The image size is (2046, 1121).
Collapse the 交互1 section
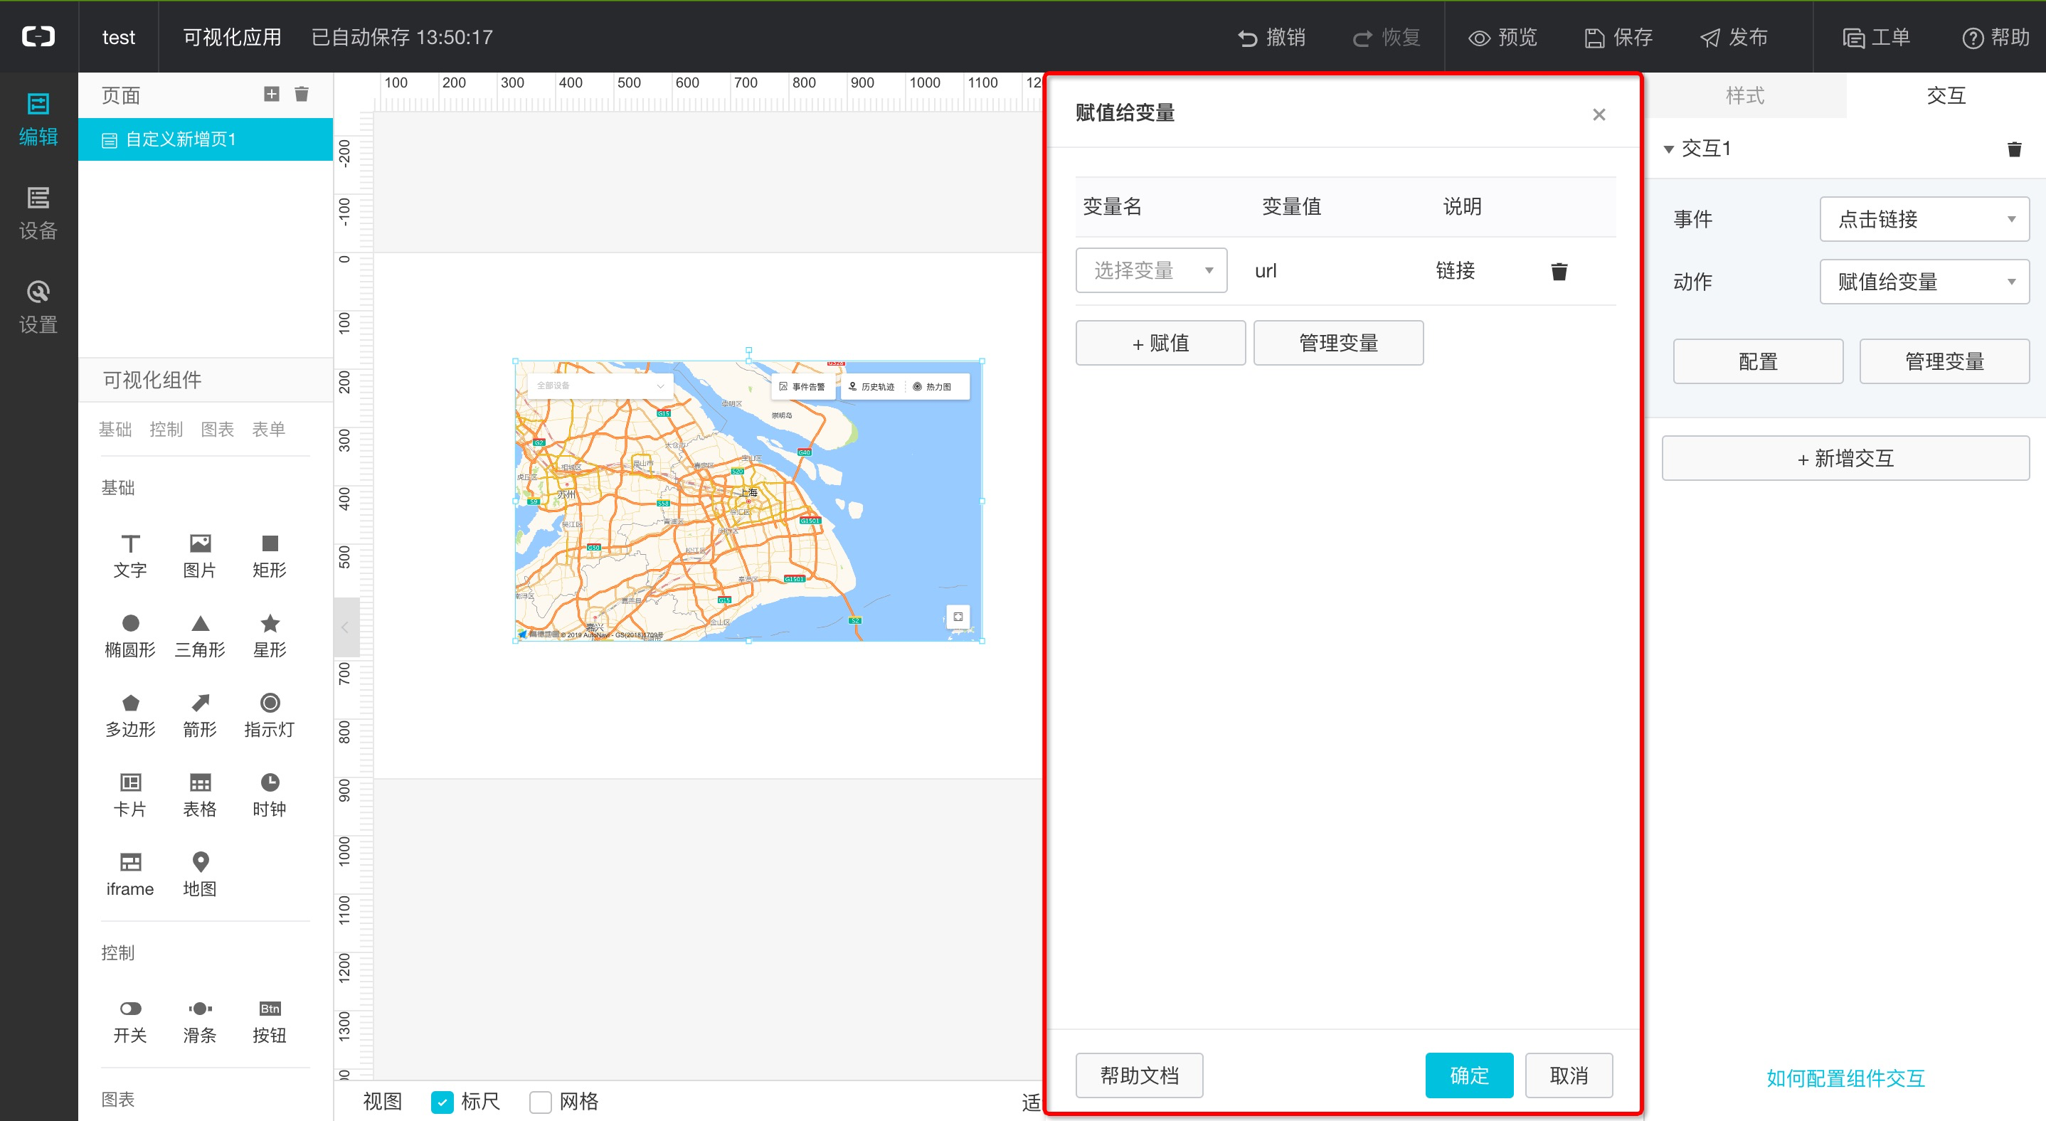(x=1669, y=149)
